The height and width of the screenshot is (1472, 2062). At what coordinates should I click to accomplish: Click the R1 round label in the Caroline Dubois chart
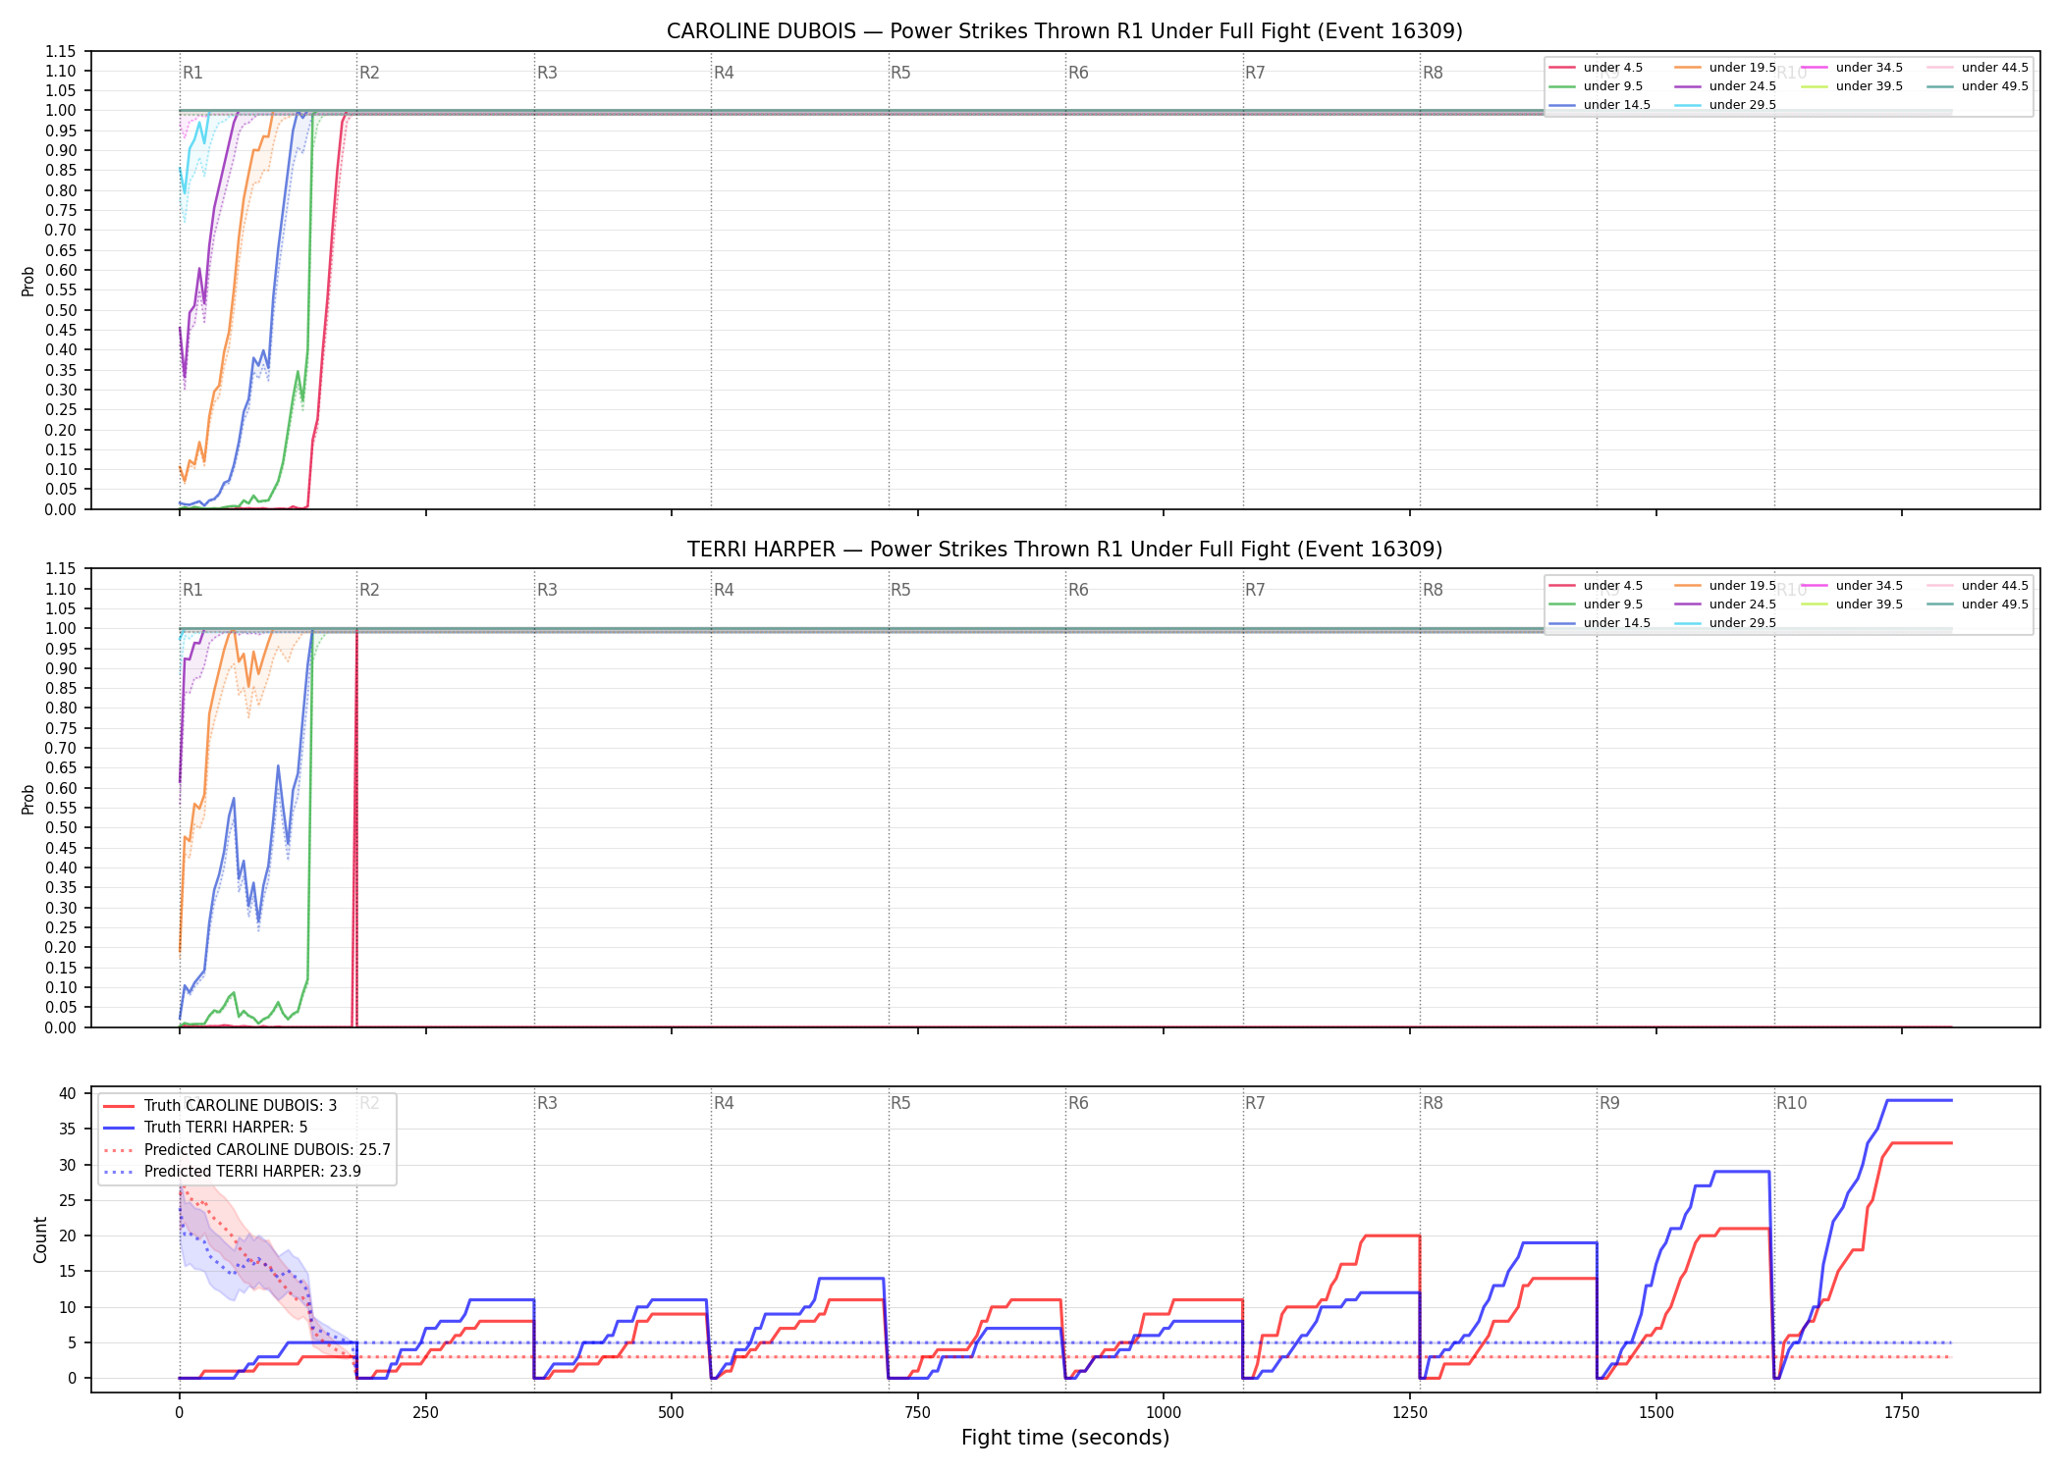[192, 73]
